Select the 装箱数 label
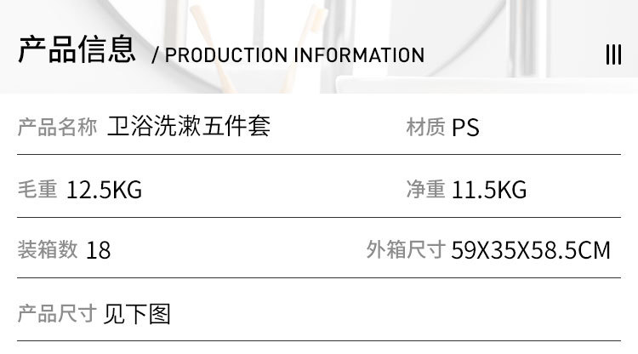The height and width of the screenshot is (354, 638). [47, 249]
